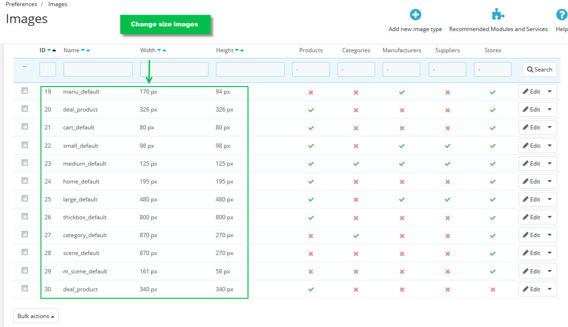Toggle Categories checkmark for medium_default
The width and height of the screenshot is (568, 327).
point(356,164)
